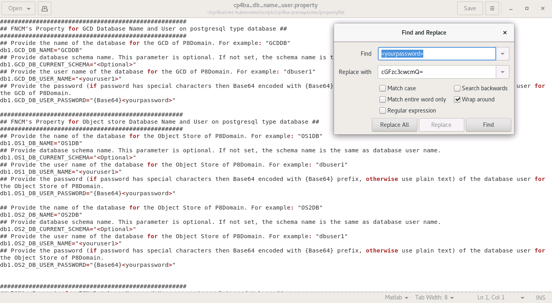Screen dimensions: 552x303
Task: Click the db1.OS2_DB_USER_NAME line
Action: tap(61, 243)
